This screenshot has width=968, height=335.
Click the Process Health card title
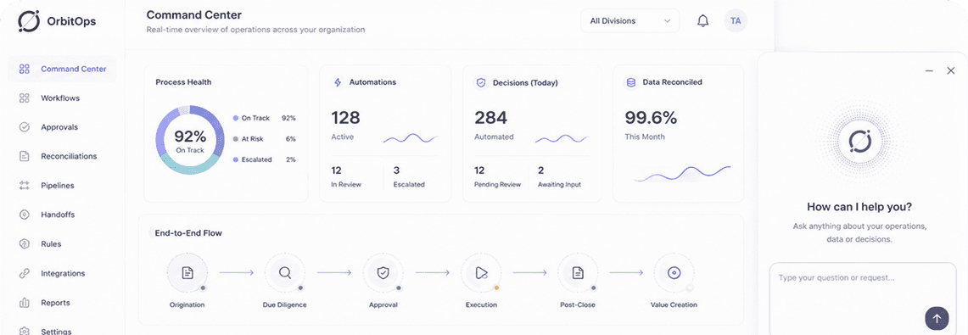183,82
